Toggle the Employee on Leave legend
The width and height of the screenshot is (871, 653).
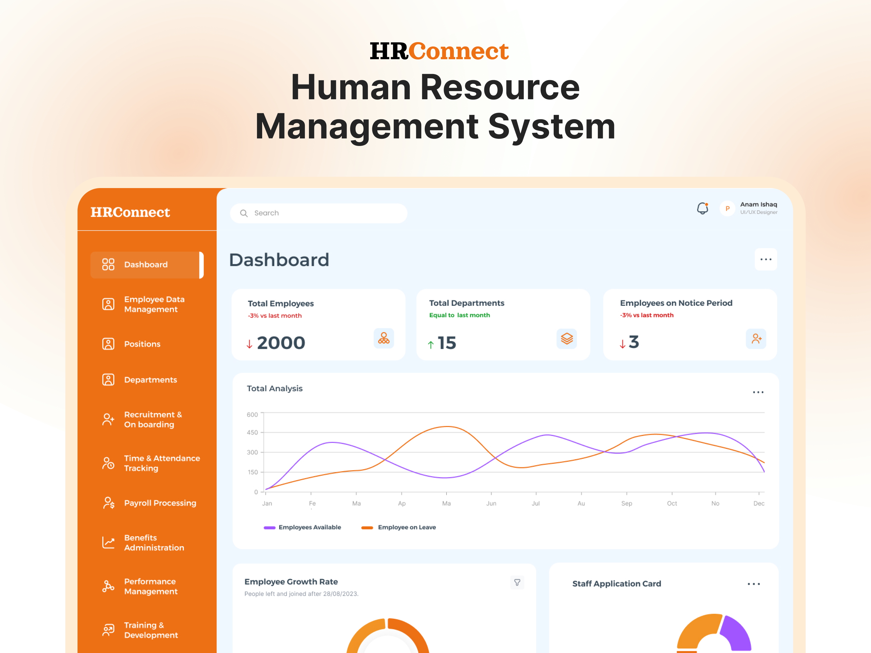399,527
